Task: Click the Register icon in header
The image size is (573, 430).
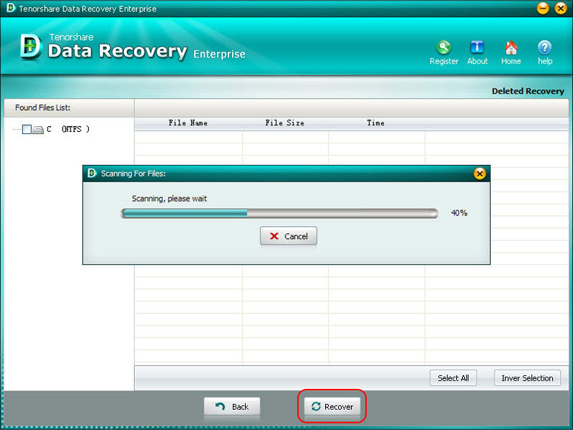Action: [443, 48]
